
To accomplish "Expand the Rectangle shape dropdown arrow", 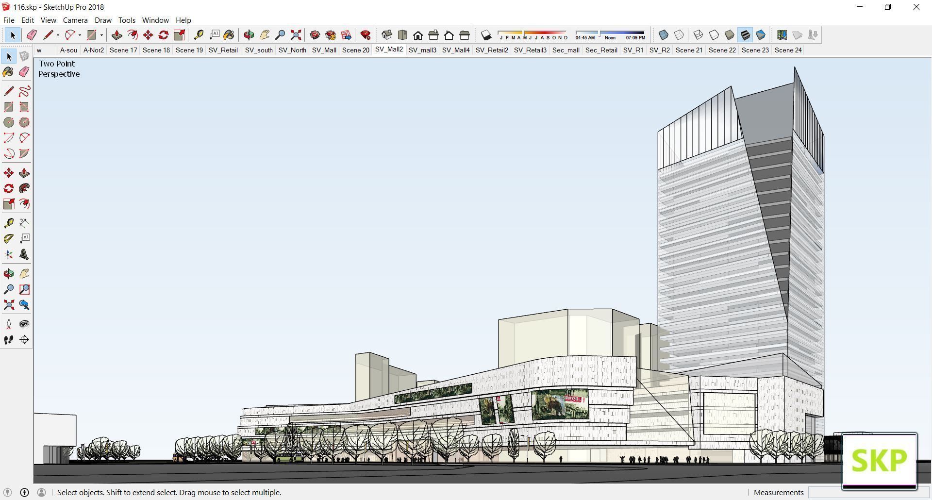I will tap(101, 35).
